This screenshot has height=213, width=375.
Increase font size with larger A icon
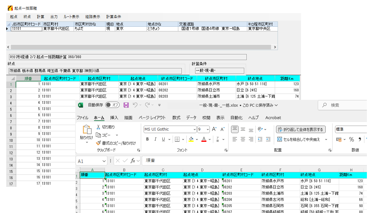(214, 129)
